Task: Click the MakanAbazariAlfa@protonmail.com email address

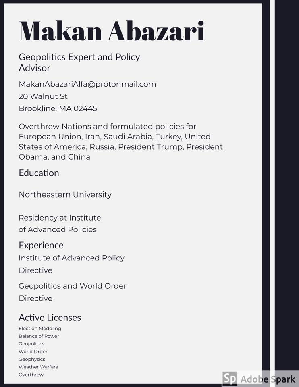Action: pyautogui.click(x=87, y=84)
